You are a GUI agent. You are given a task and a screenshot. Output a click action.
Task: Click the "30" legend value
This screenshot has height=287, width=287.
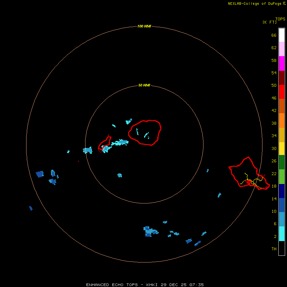pyautogui.click(x=274, y=148)
